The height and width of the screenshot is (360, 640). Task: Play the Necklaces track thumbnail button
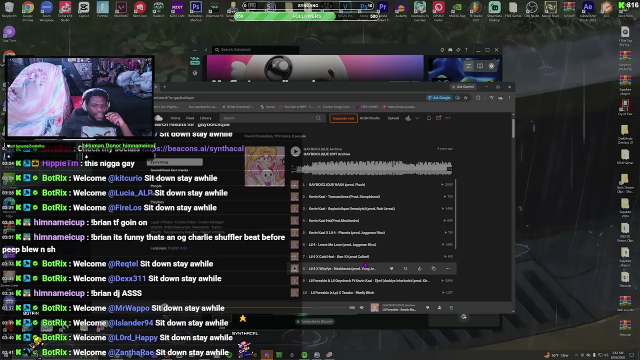tap(294, 268)
